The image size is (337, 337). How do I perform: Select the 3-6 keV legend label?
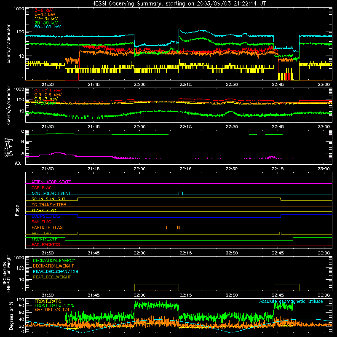tap(44, 10)
